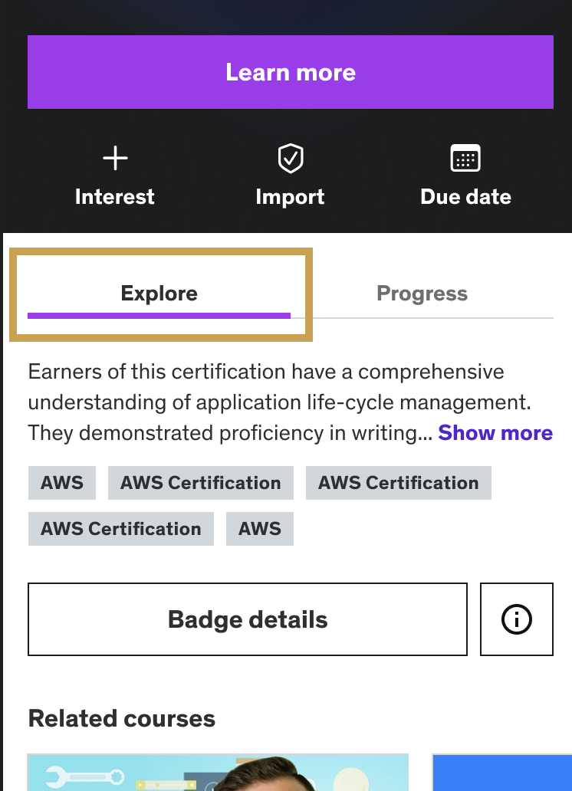Click the AWS Certification tag on second row
The image size is (572, 791).
click(120, 528)
